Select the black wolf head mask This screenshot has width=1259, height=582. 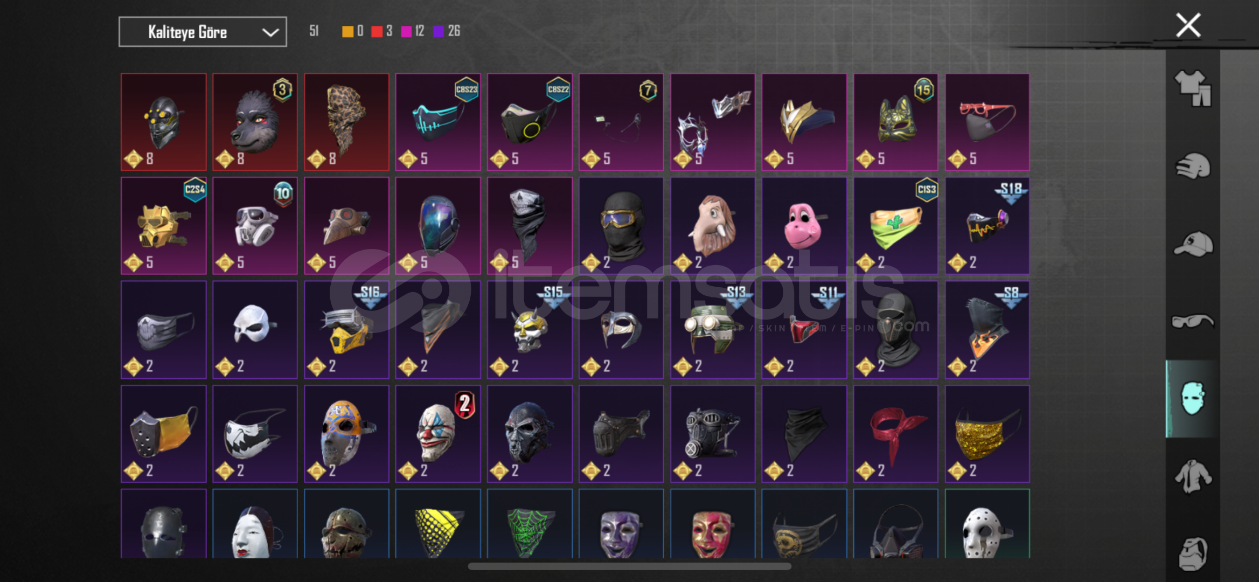pyautogui.click(x=255, y=122)
